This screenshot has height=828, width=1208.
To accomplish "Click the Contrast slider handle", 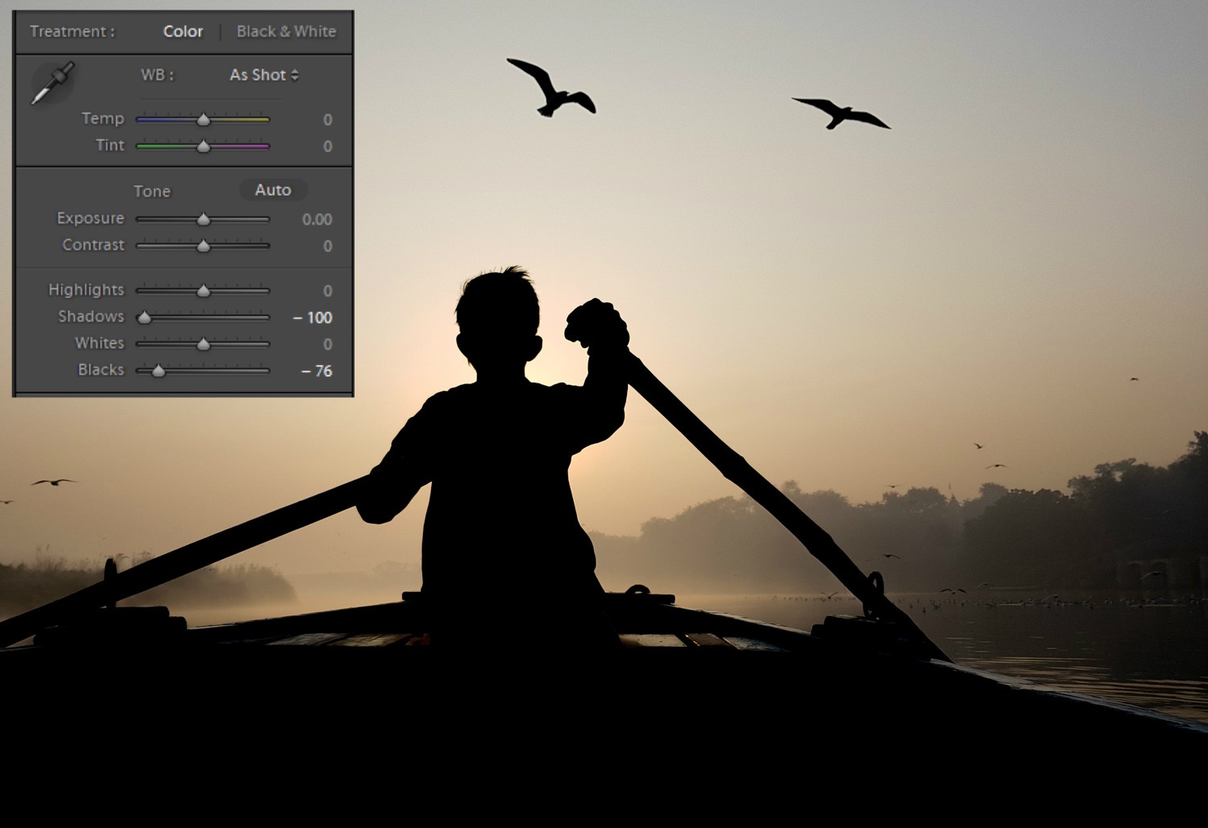I will pyautogui.click(x=202, y=246).
